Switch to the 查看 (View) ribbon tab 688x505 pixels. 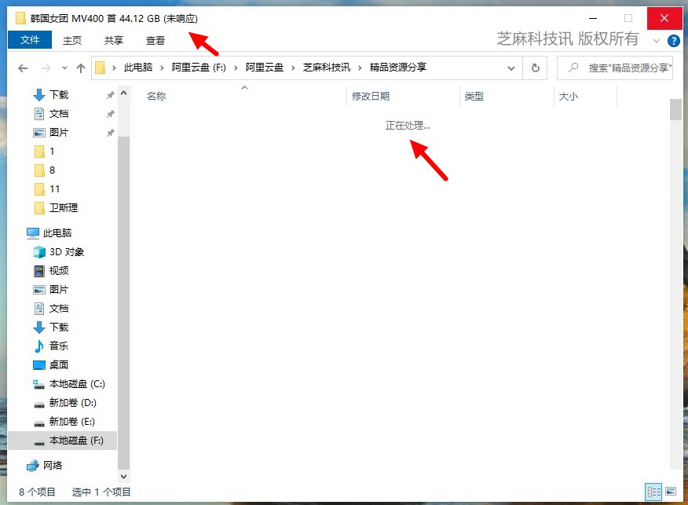[155, 40]
